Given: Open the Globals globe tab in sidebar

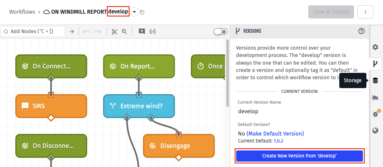Looking at the screenshot, I should (x=375, y=131).
